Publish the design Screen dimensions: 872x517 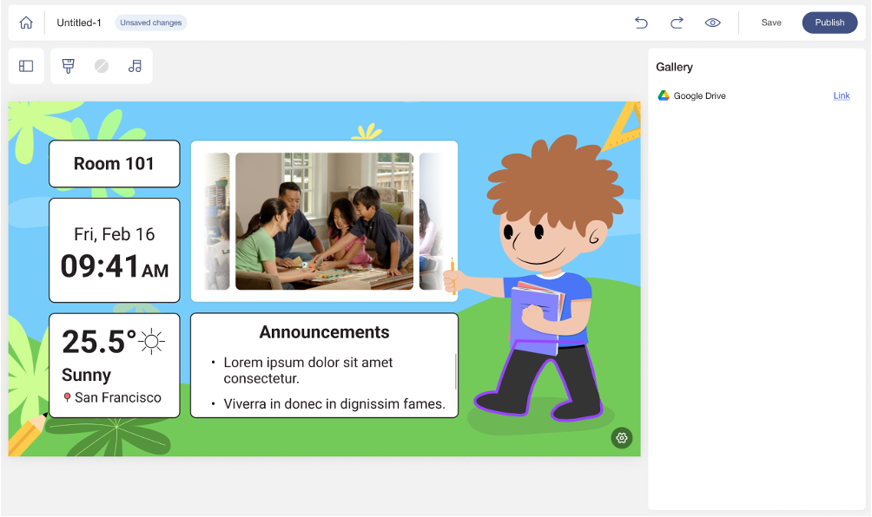click(829, 23)
